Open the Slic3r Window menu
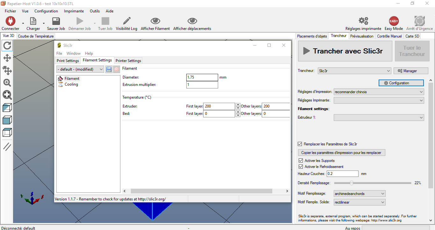The height and width of the screenshot is (230, 435). 74,53
